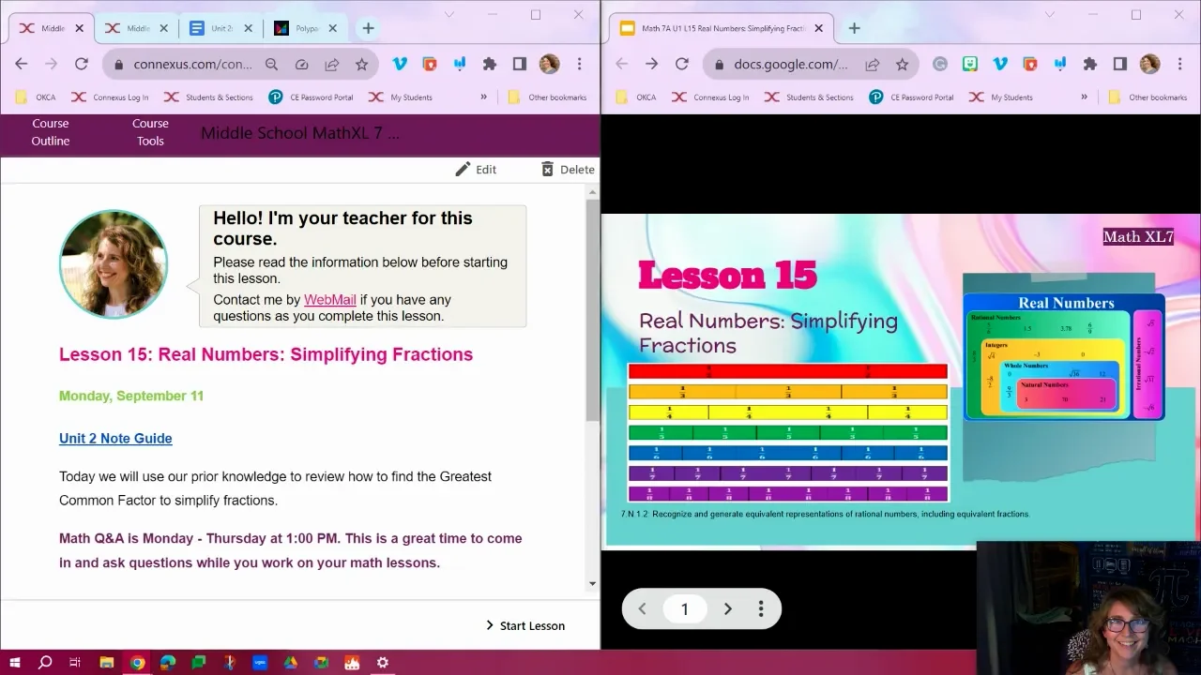This screenshot has width=1201, height=675.
Task: Click the Start Lesson button
Action: tap(524, 625)
